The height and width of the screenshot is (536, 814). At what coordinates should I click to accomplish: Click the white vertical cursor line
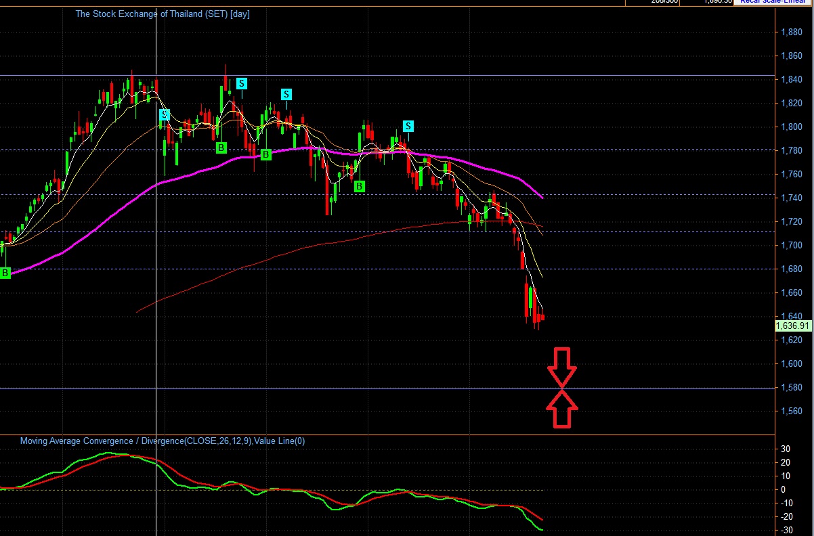[x=157, y=271]
